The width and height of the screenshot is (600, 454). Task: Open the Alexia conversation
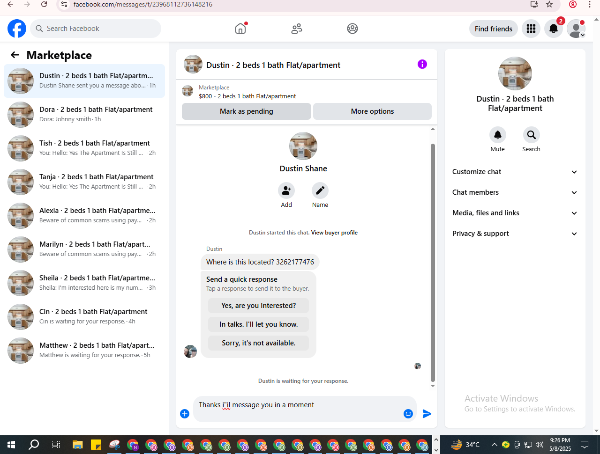(x=84, y=216)
